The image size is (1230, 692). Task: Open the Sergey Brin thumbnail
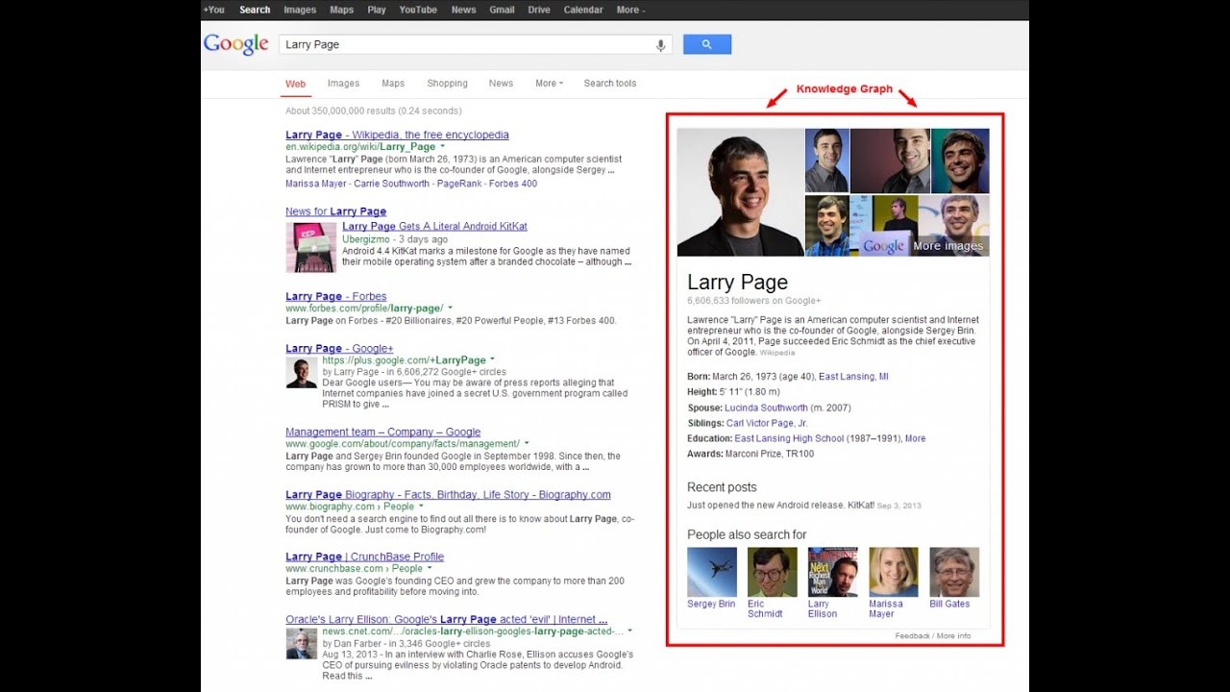(x=712, y=572)
